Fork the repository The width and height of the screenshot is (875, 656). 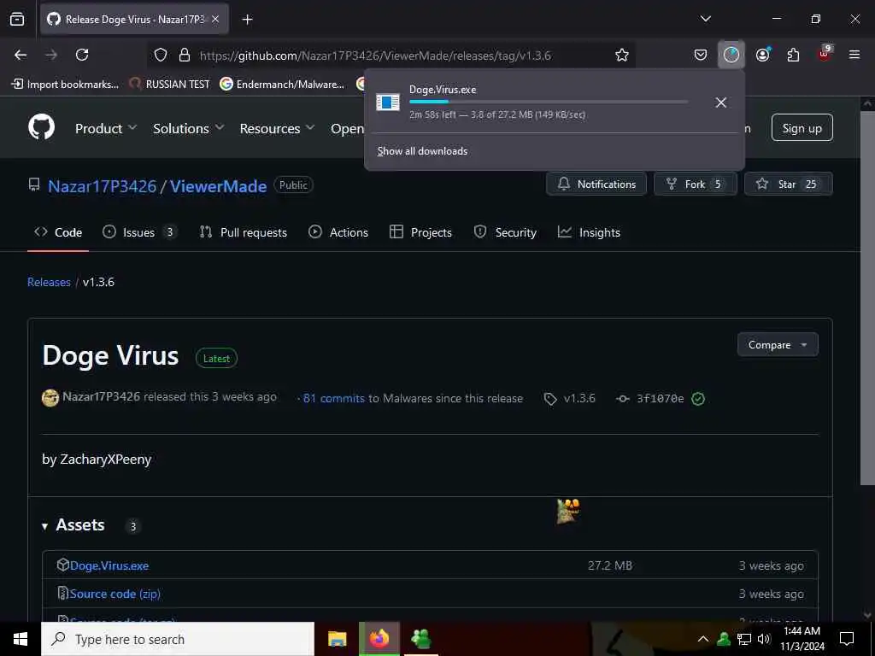[x=696, y=184]
